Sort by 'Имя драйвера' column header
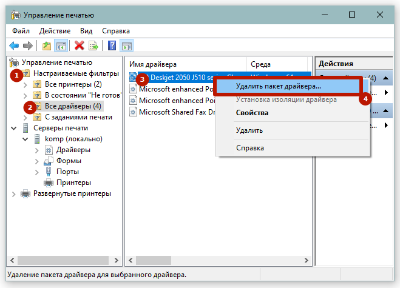 [185, 64]
